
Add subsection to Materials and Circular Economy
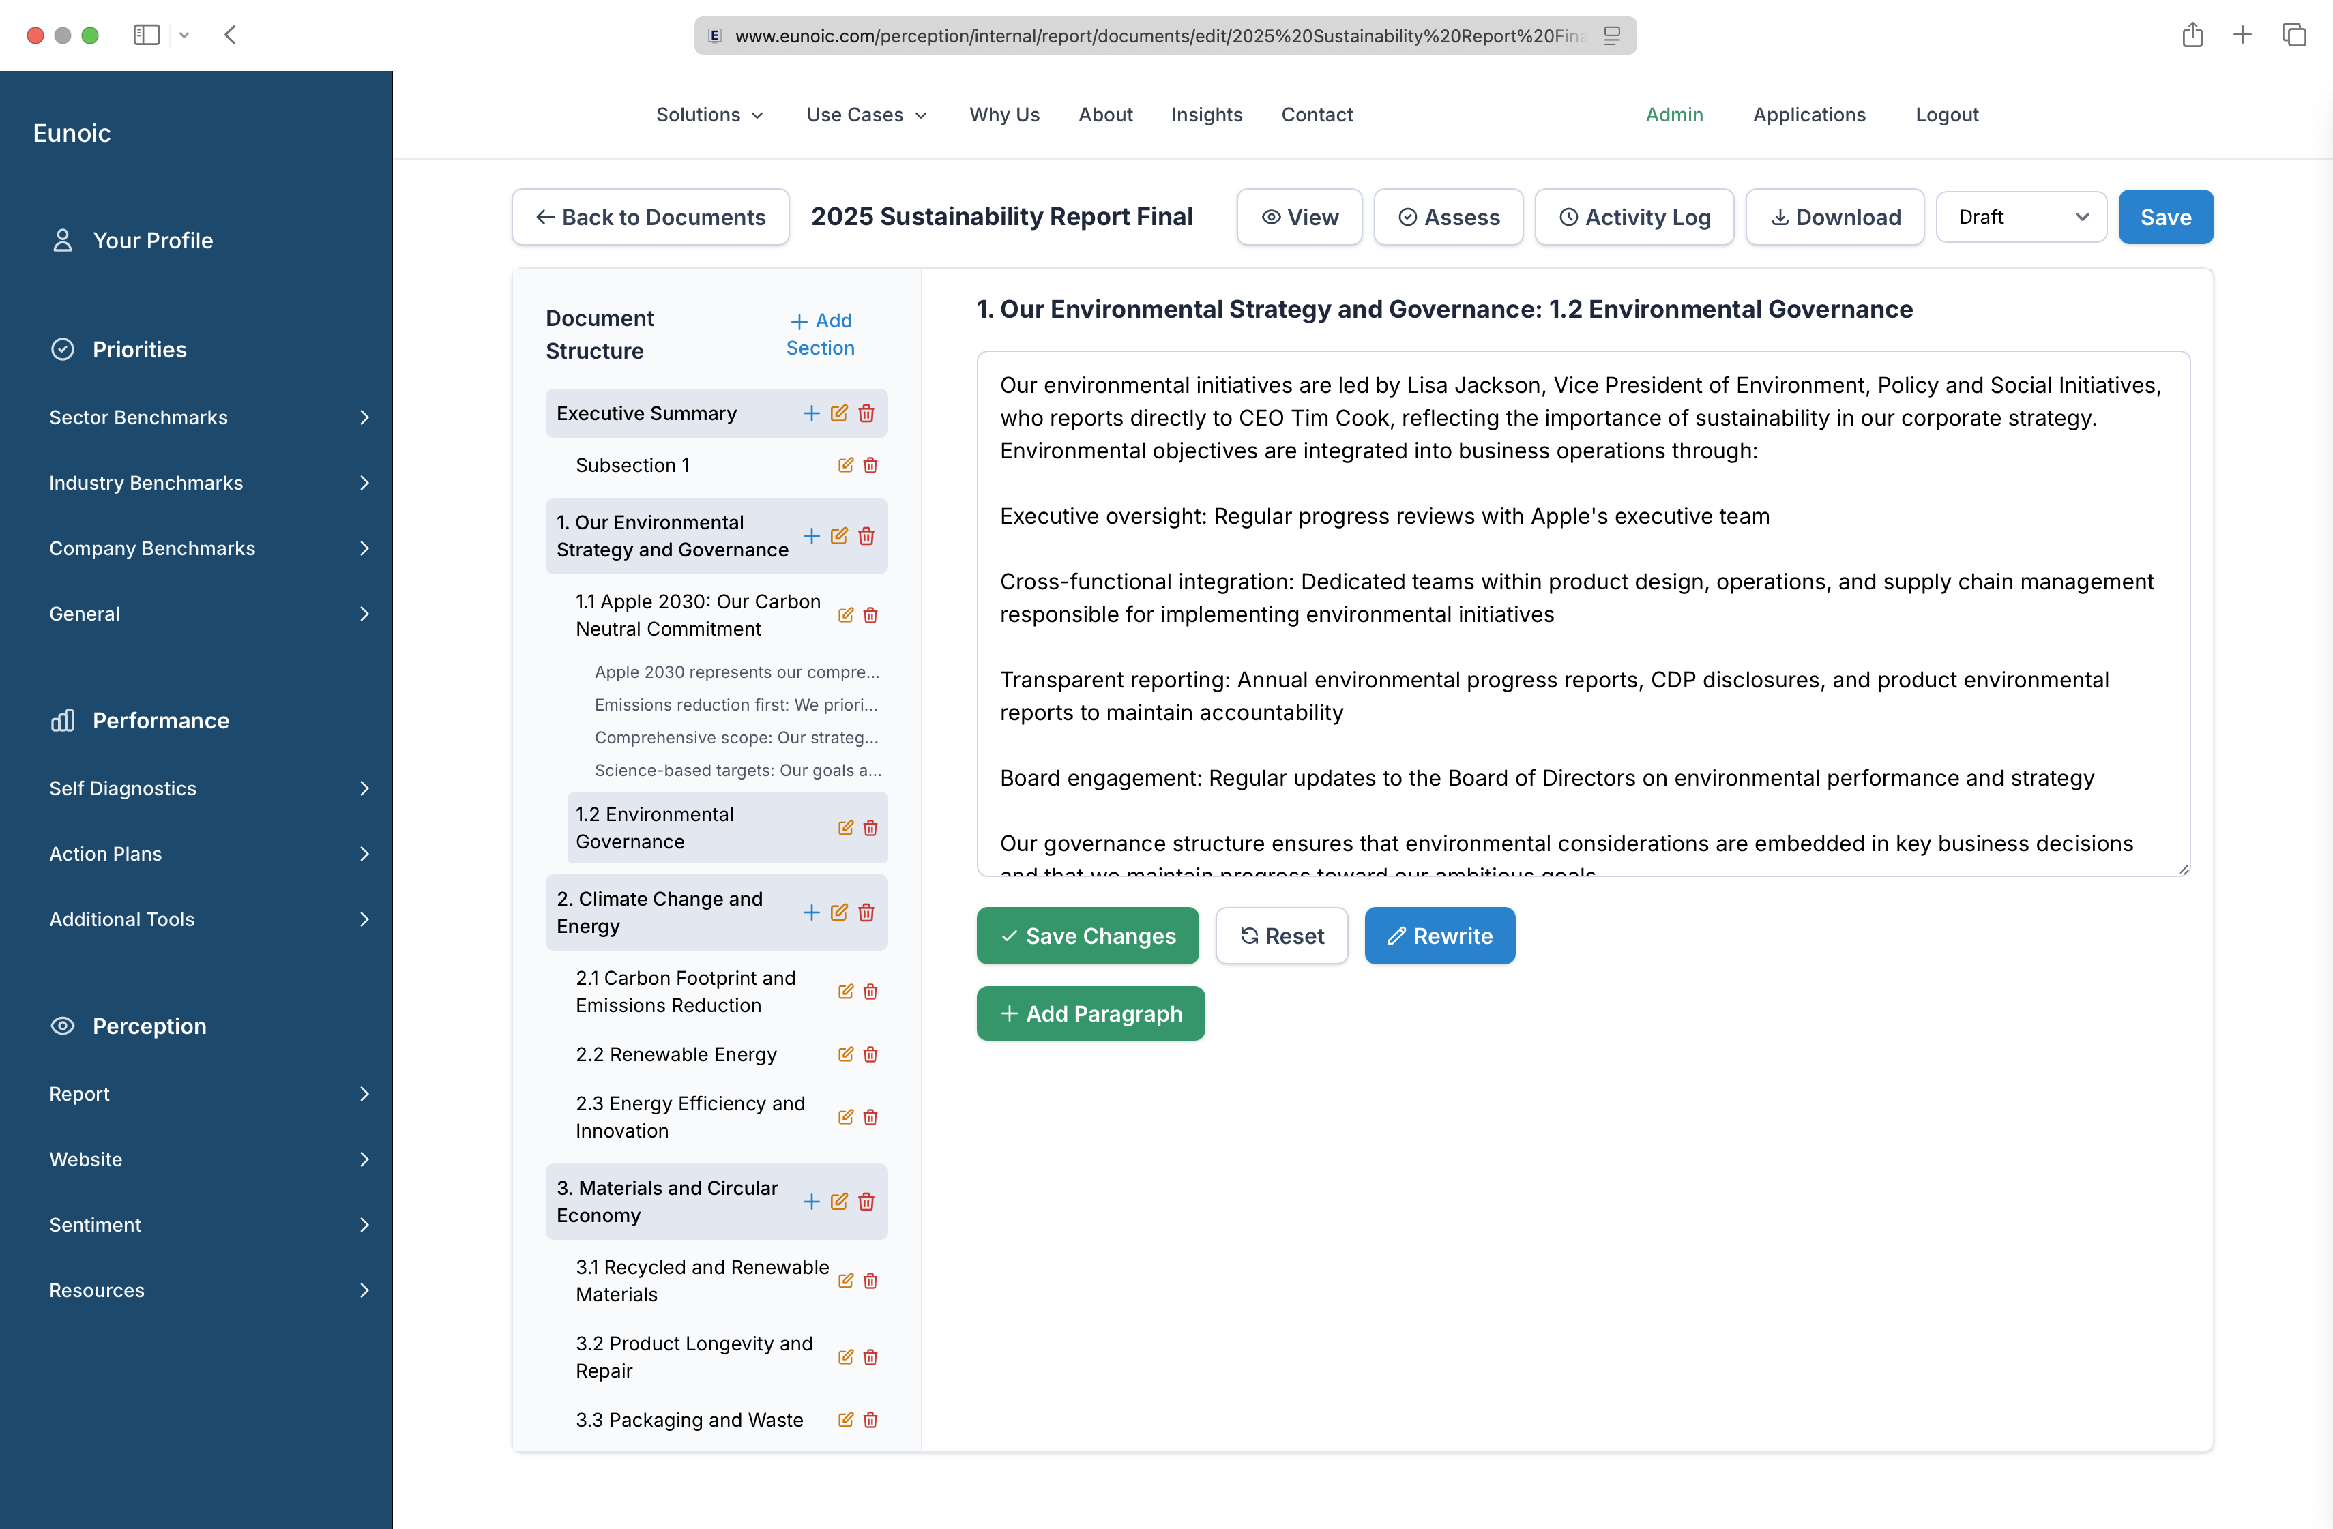[x=810, y=1202]
